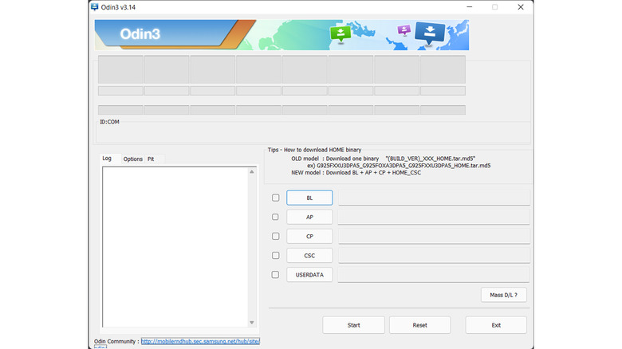Image resolution: width=622 pixels, height=349 pixels.
Task: Click the log scrollbar down arrow
Action: [x=251, y=323]
